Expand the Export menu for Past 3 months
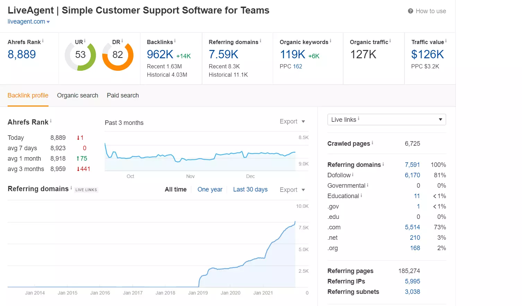The width and height of the screenshot is (522, 306). (292, 121)
